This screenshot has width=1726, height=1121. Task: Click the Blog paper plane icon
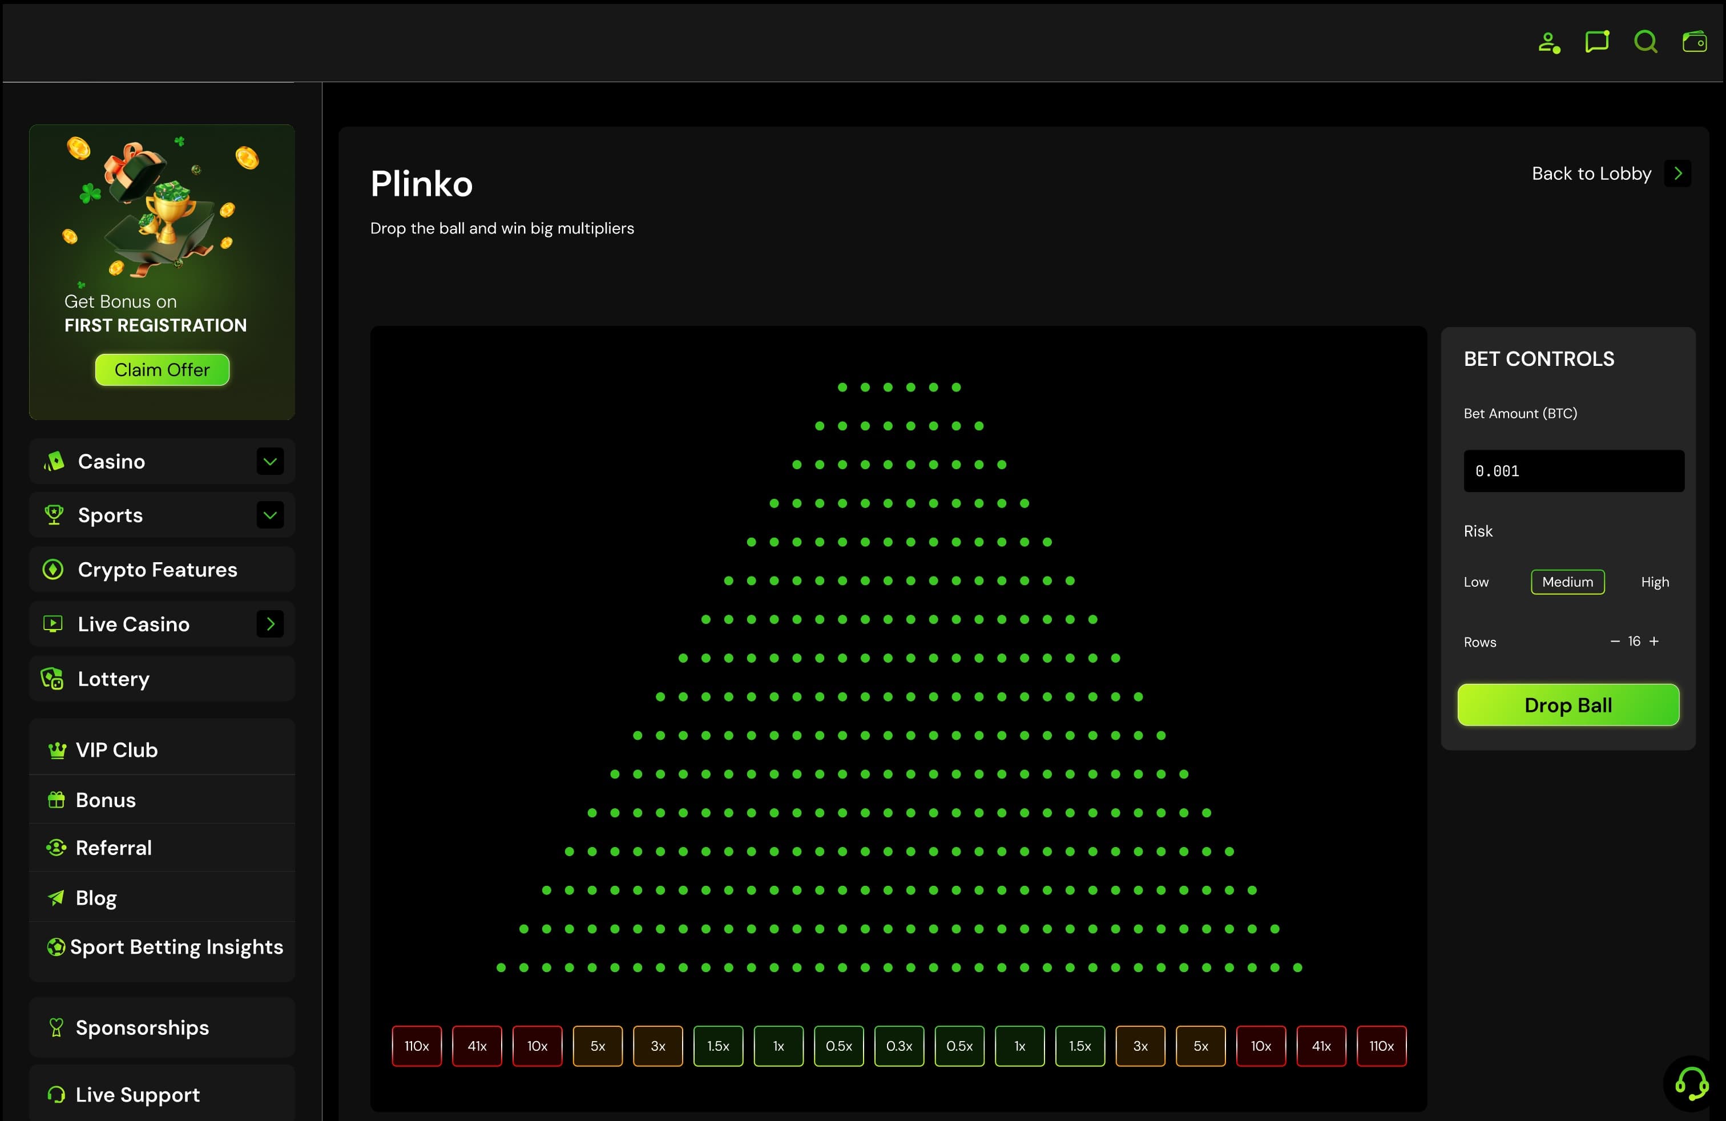point(56,898)
